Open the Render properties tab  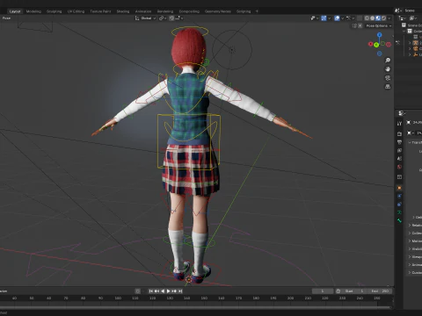tap(399, 134)
